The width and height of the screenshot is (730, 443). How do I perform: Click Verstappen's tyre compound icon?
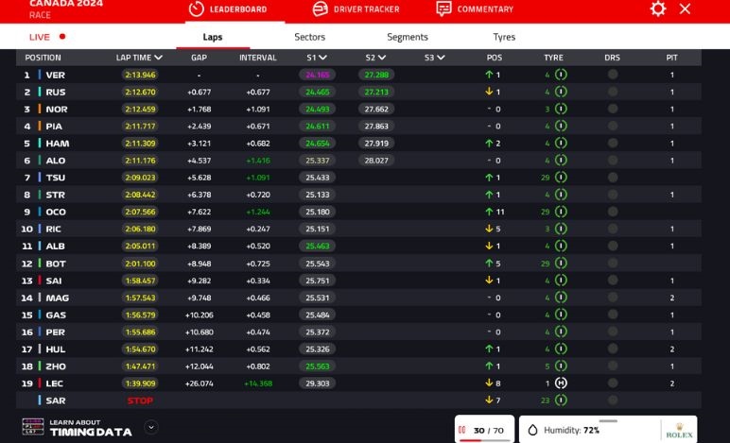click(x=561, y=75)
